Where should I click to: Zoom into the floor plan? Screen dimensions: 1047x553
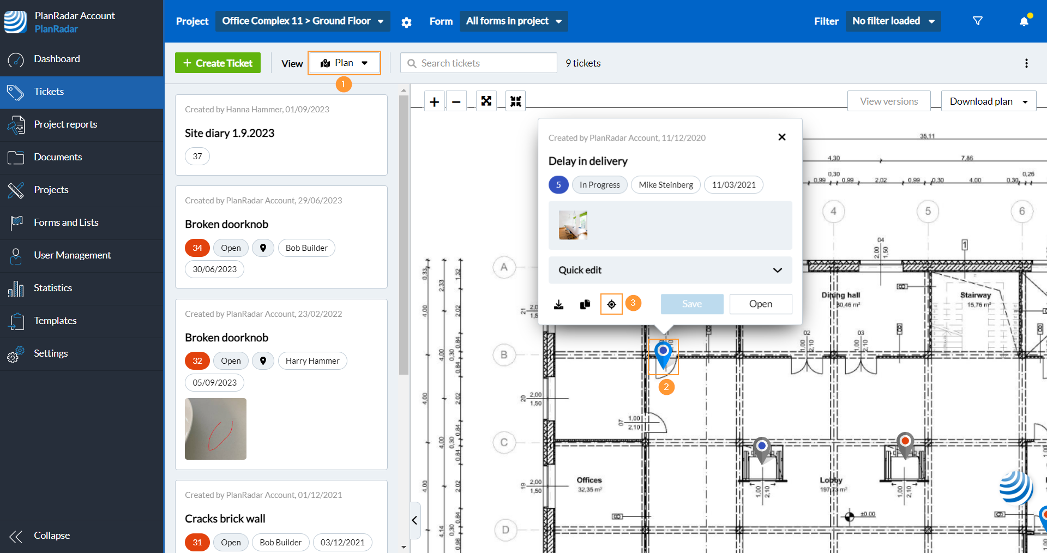(x=434, y=101)
